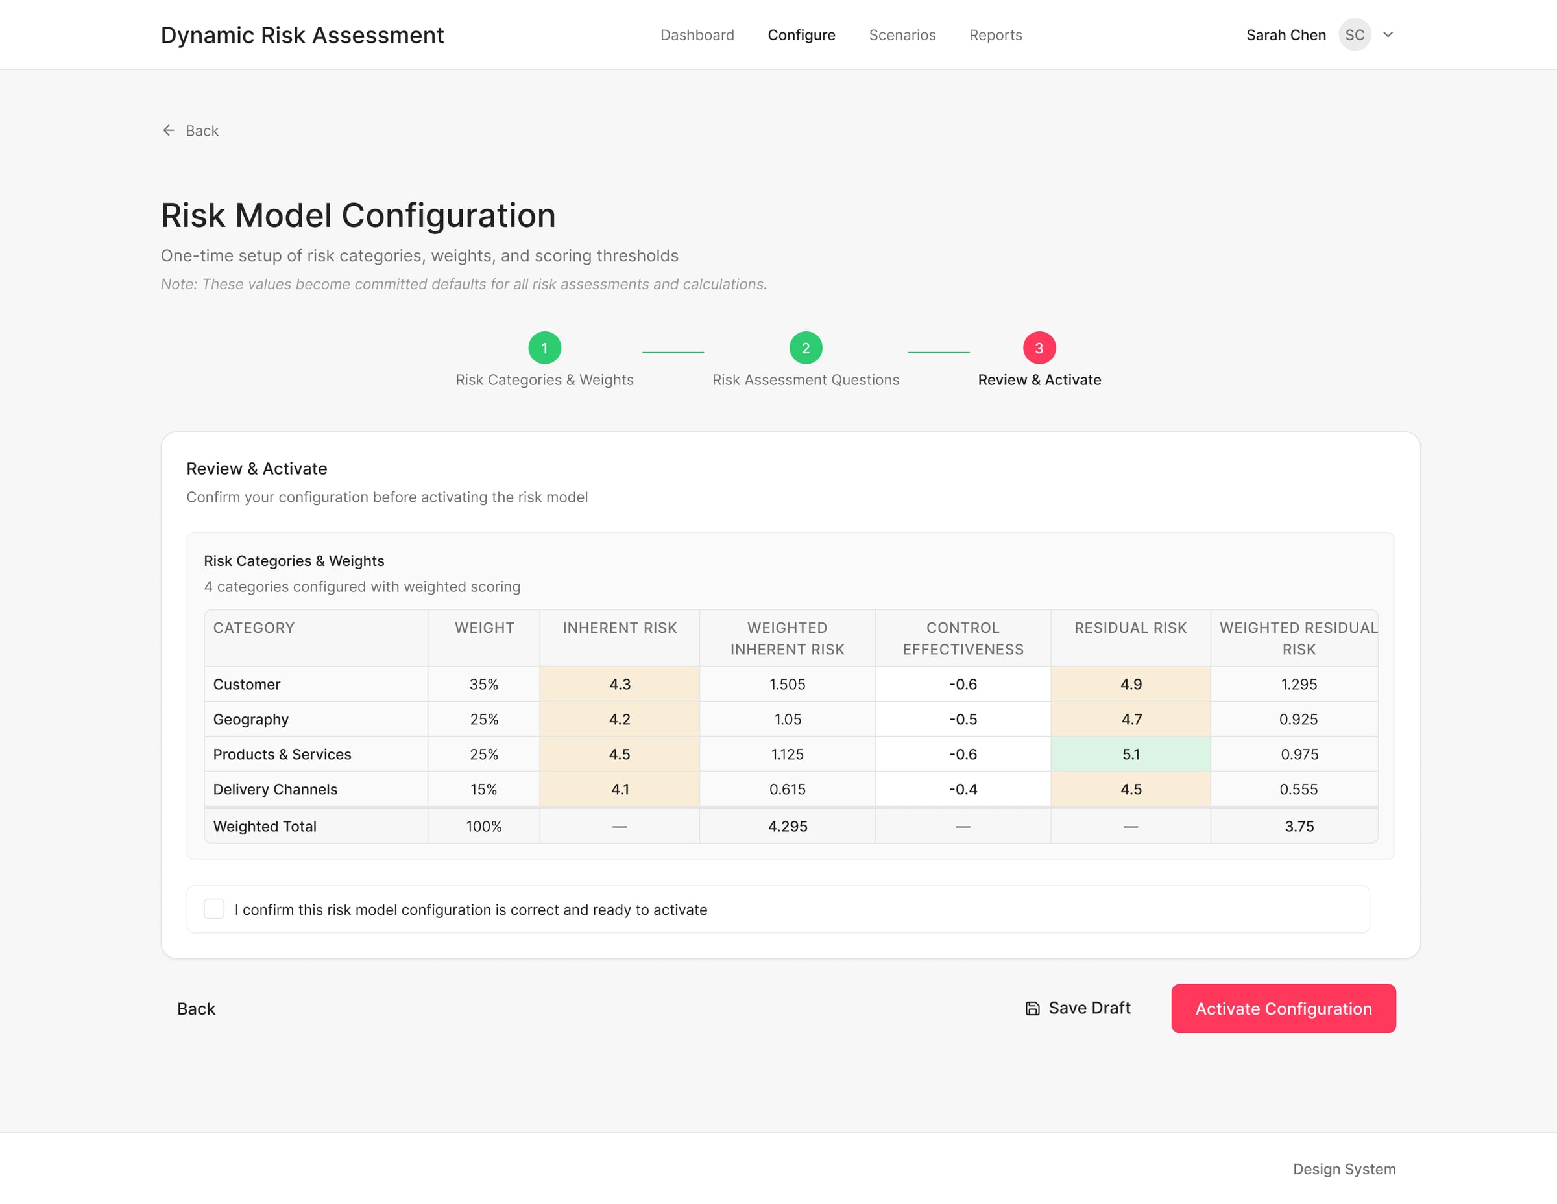This screenshot has height=1204, width=1557.
Task: Select step 3 Review & Activate circle
Action: pyautogui.click(x=1038, y=348)
